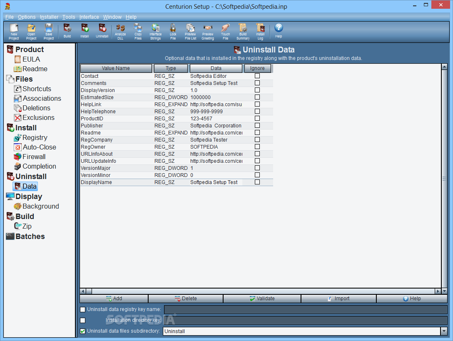The image size is (453, 341).
Task: Open the Options menu
Action: point(27,17)
